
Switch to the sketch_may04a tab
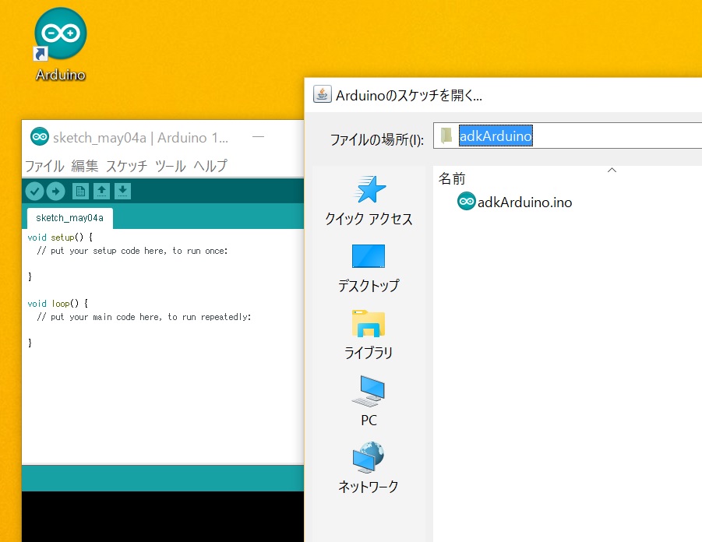click(69, 218)
